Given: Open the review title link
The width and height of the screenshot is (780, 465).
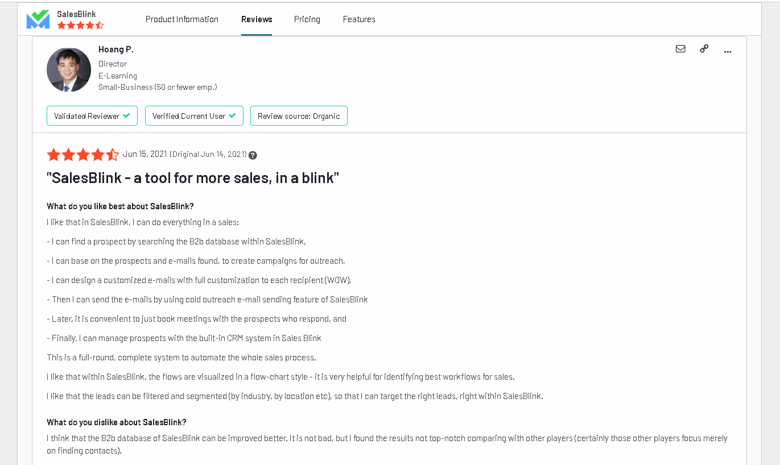Looking at the screenshot, I should pyautogui.click(x=193, y=178).
